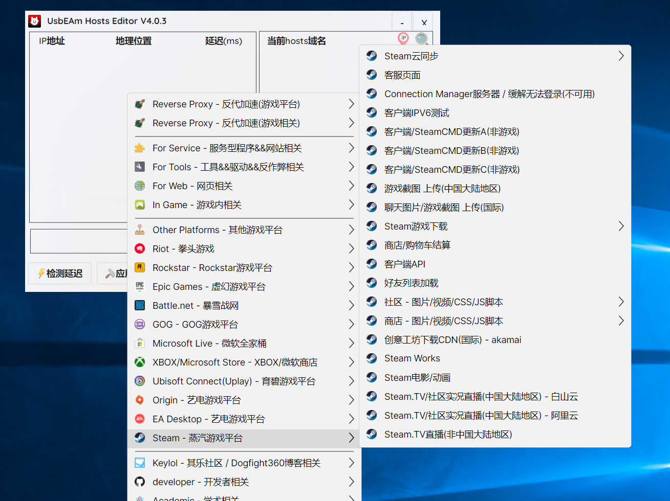Choose 客户端IPV6测试 from the Steam submenu
This screenshot has width=670, height=501.
(x=417, y=113)
